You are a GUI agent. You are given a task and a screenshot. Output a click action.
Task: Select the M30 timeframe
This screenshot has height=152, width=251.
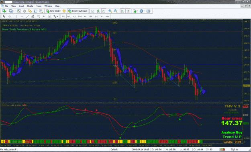(x=80, y=16)
